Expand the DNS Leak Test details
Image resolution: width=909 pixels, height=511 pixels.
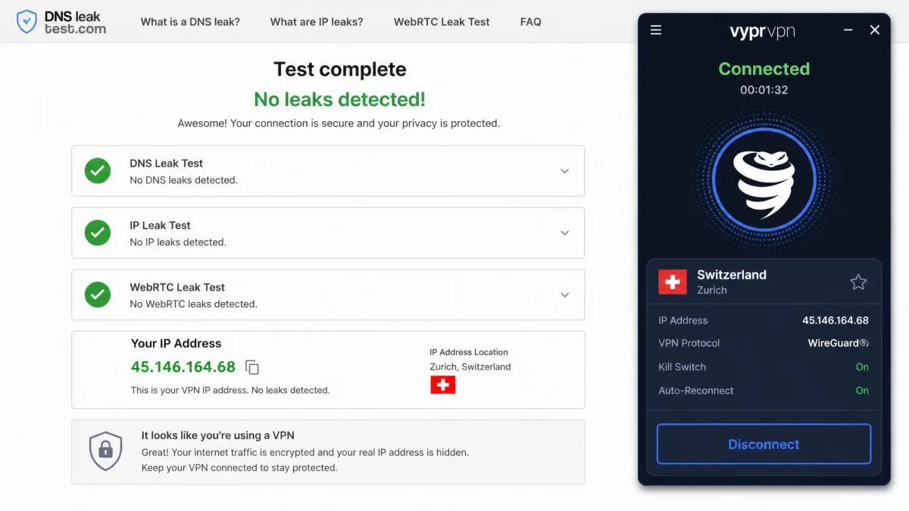(564, 171)
